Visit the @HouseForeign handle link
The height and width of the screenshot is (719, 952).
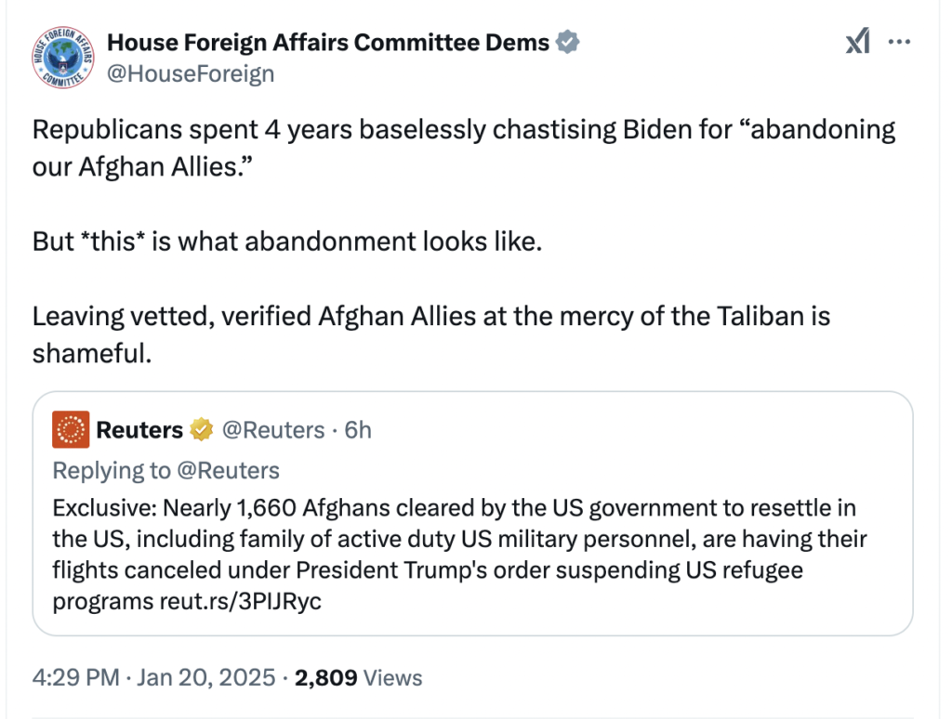click(191, 74)
